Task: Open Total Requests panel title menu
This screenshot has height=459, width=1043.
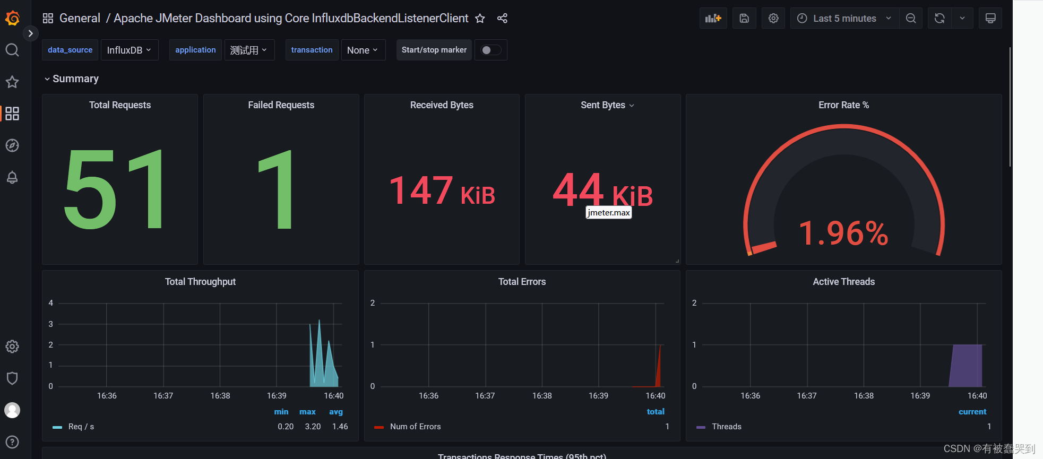Action: 120,105
